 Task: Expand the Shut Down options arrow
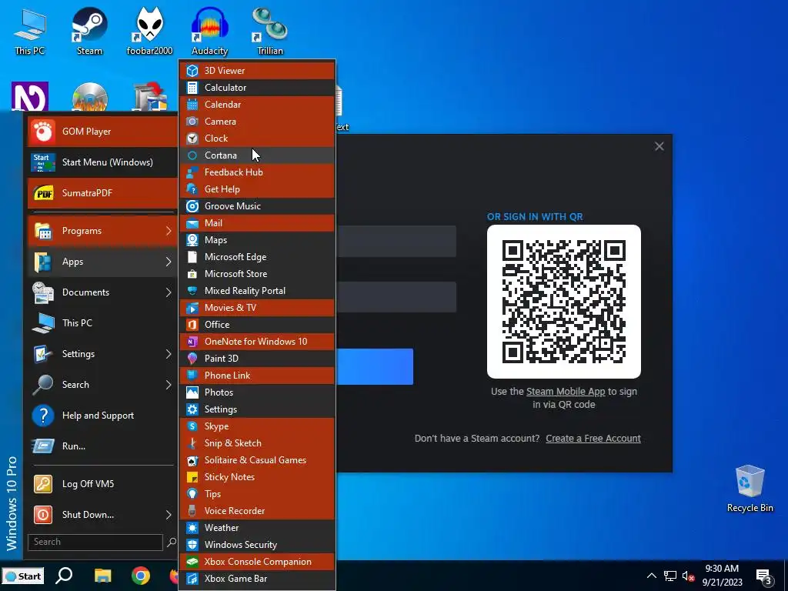coord(169,514)
